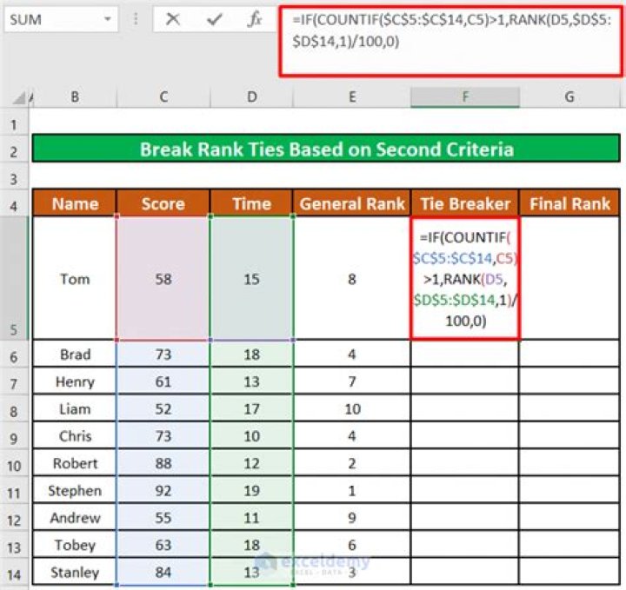
Task: Select row 5 header
Action: [x=14, y=278]
